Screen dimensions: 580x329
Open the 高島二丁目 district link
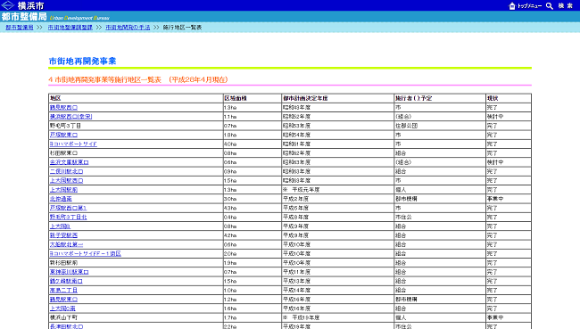tap(63, 290)
